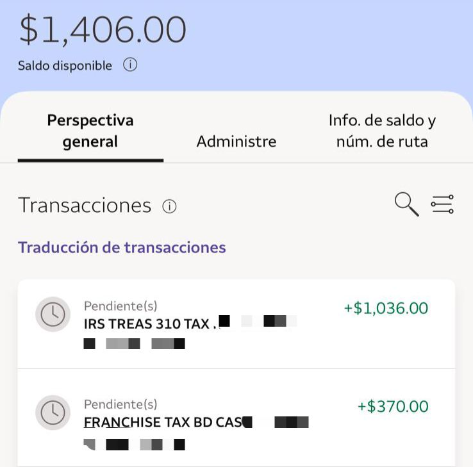Open the FRANCHISE TAX BD transaction
Image resolution: width=473 pixels, height=467 pixels.
coord(163,423)
